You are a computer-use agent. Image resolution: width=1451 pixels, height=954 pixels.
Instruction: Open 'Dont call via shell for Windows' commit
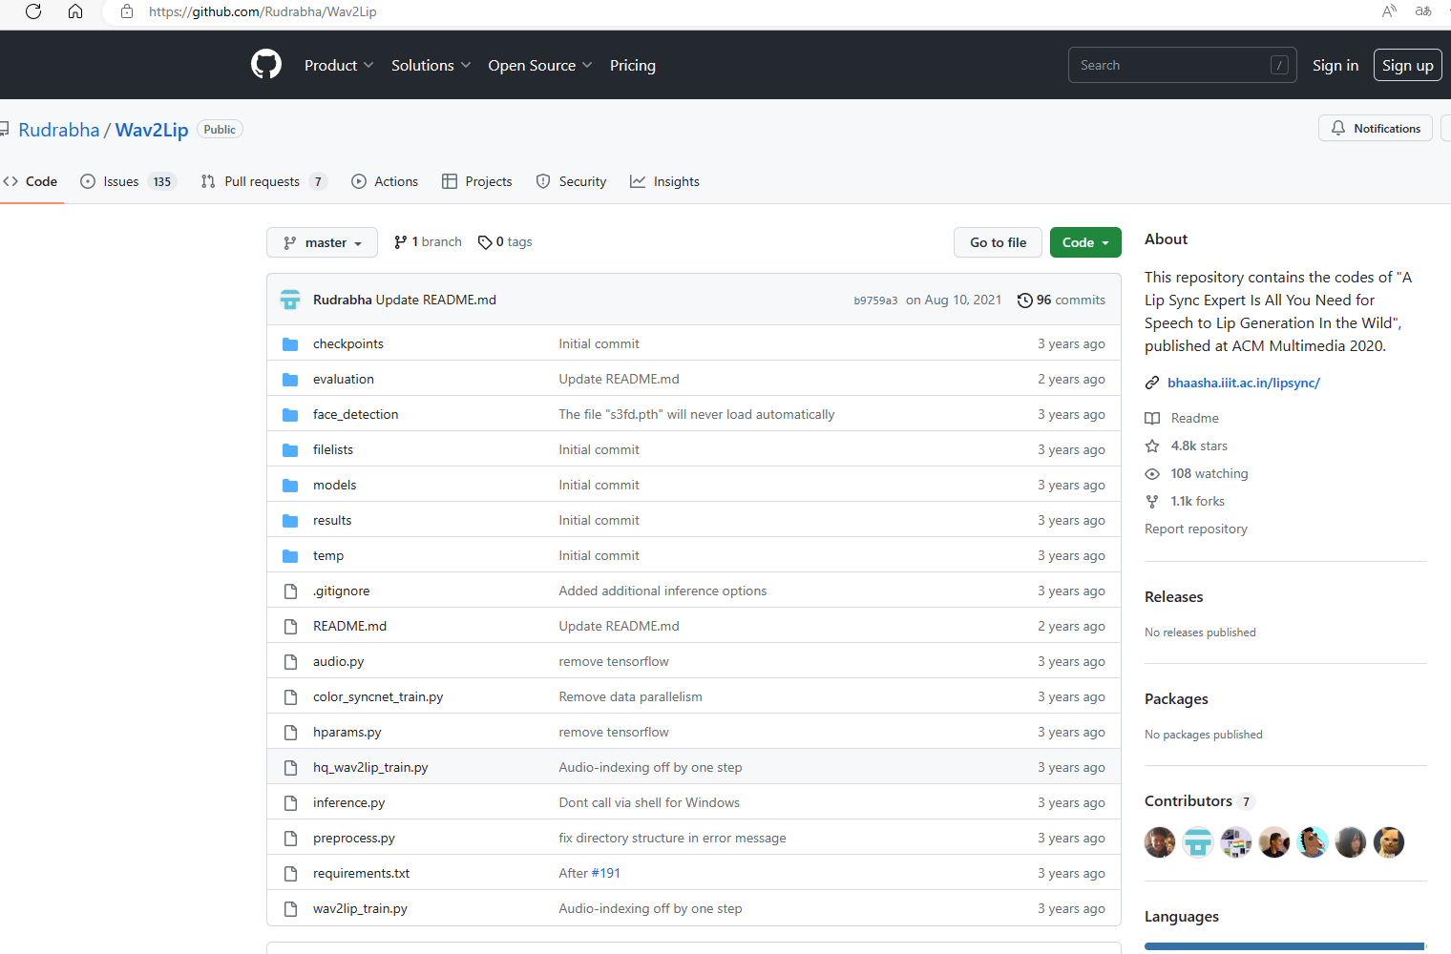pyautogui.click(x=649, y=803)
